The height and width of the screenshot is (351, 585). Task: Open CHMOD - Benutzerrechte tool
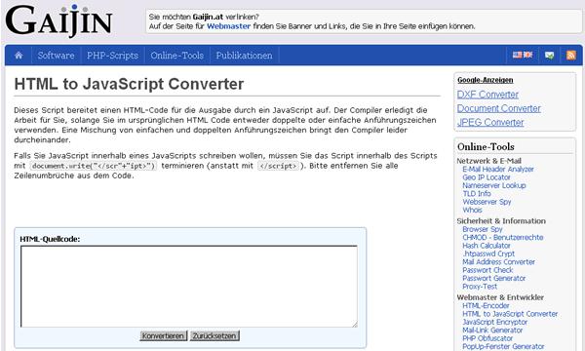pyautogui.click(x=502, y=237)
